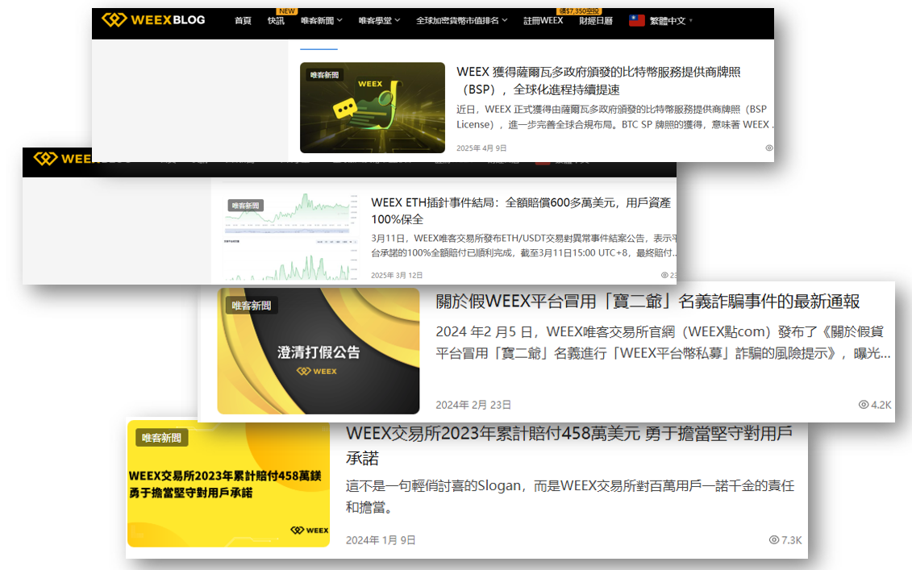Open the 快訊 menu item
Viewport: 912px width, 570px height.
[x=276, y=20]
